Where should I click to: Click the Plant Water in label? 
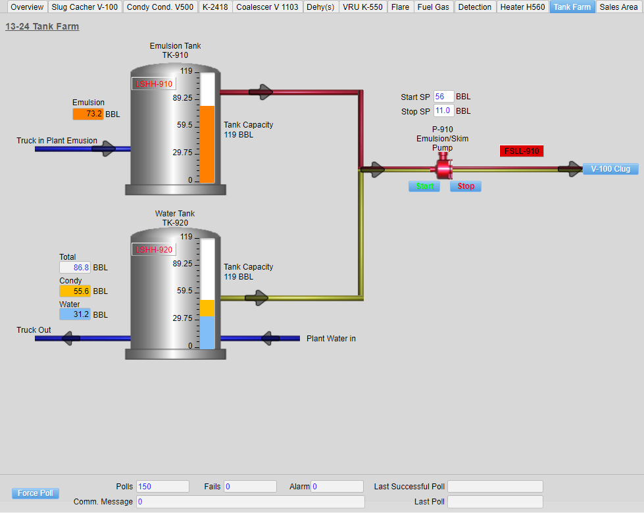(x=331, y=339)
